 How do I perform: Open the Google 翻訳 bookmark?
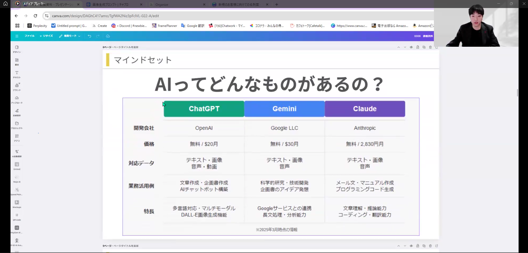193,26
